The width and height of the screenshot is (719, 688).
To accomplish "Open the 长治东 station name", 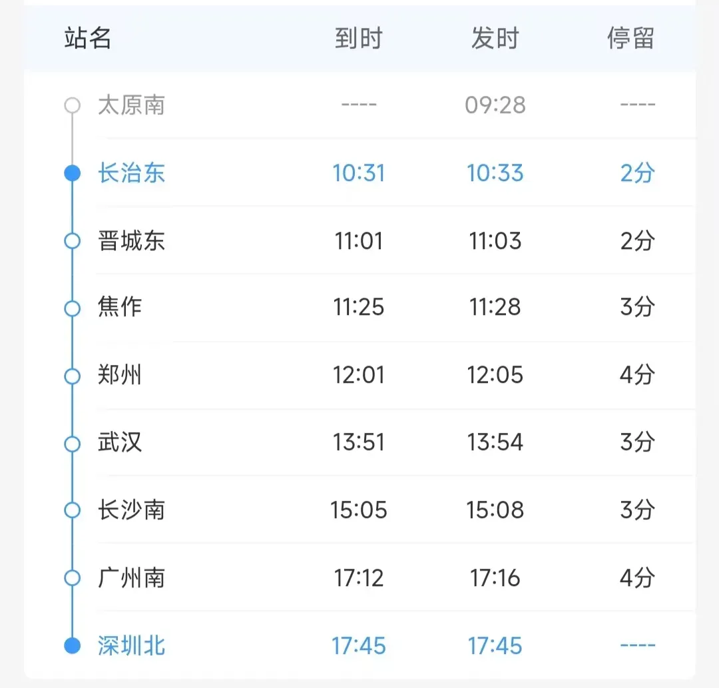I will point(131,173).
